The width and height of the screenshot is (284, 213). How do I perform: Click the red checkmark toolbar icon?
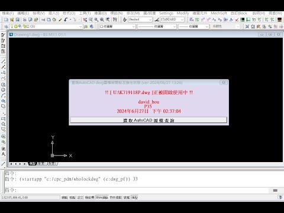237,20
